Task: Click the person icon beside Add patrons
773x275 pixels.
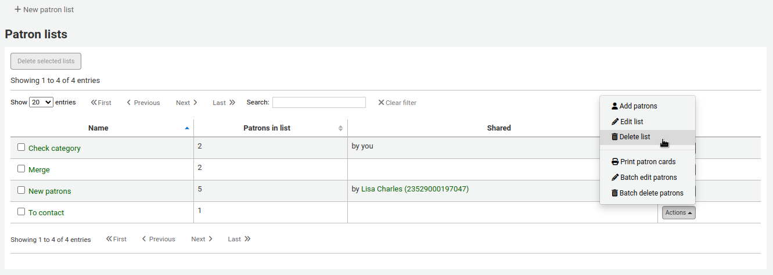Action: pyautogui.click(x=615, y=106)
